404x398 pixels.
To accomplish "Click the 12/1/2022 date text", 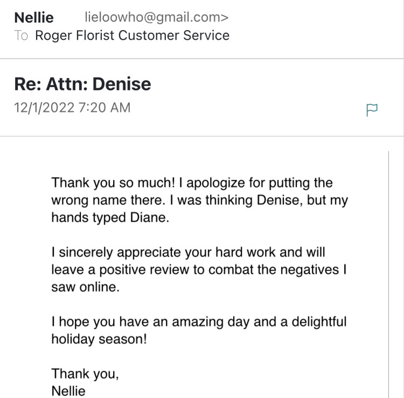I will pos(44,108).
